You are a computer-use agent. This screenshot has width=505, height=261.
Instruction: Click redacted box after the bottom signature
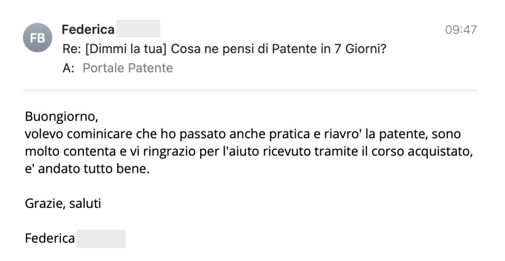coord(101,239)
